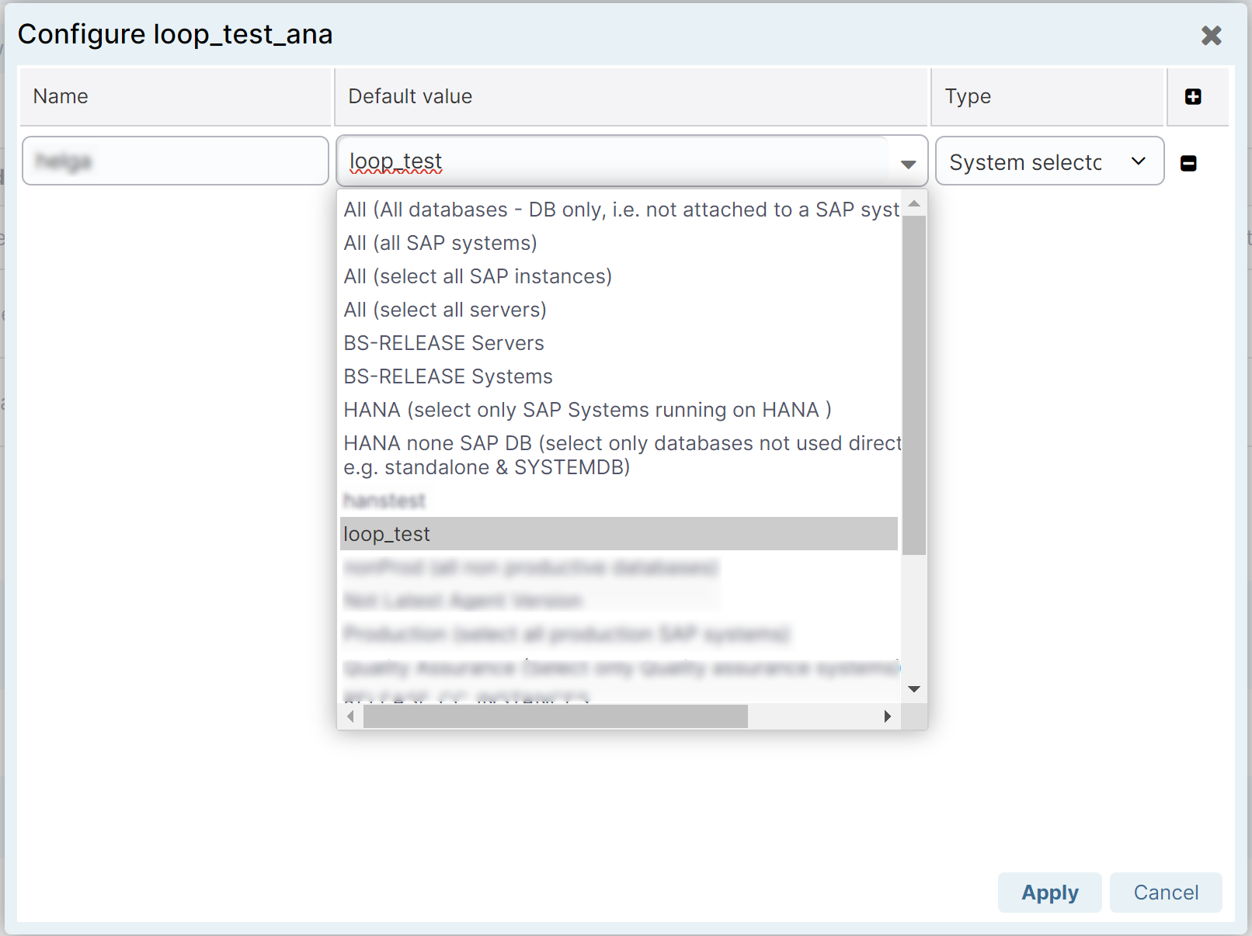The width and height of the screenshot is (1252, 936).
Task: Click the right arrow of the horizontal scrollbar
Action: [x=888, y=716]
